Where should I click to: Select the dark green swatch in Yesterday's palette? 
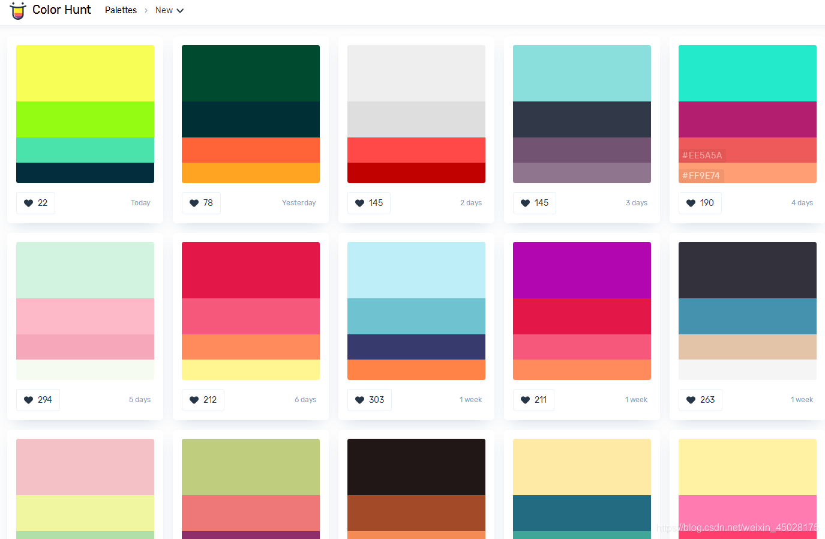(x=251, y=73)
